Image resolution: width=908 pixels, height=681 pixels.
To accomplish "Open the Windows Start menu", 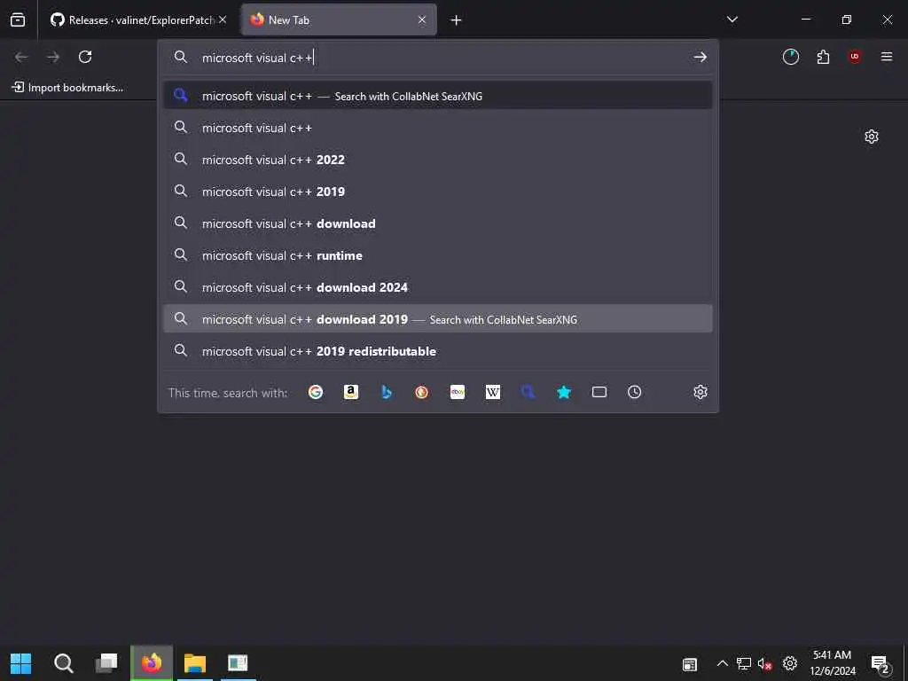I will tap(21, 663).
